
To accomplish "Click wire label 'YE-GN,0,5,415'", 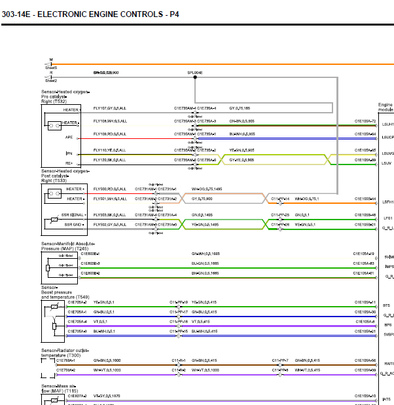I will point(204,302).
